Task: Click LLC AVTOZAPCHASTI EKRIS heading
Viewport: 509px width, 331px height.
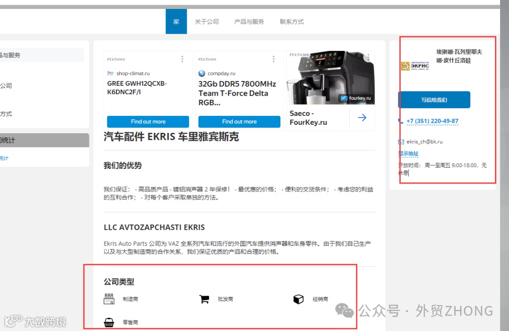Action: [x=154, y=227]
